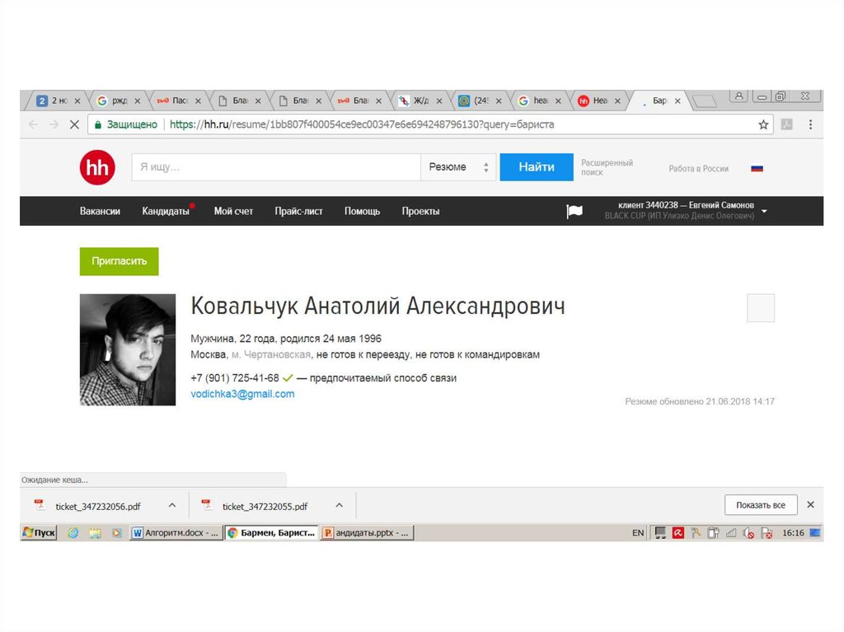
Task: Expand options for ticket_347232056.pdf
Action: (x=171, y=505)
